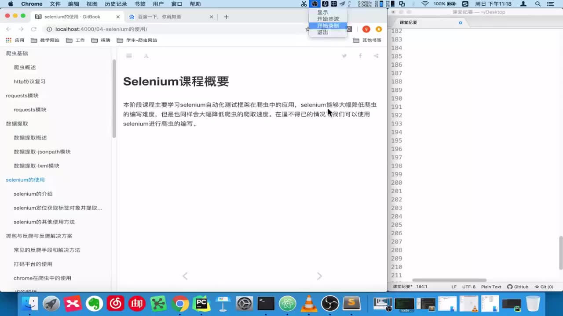
Task: Open the GitBook share options icon
Action: (376, 56)
